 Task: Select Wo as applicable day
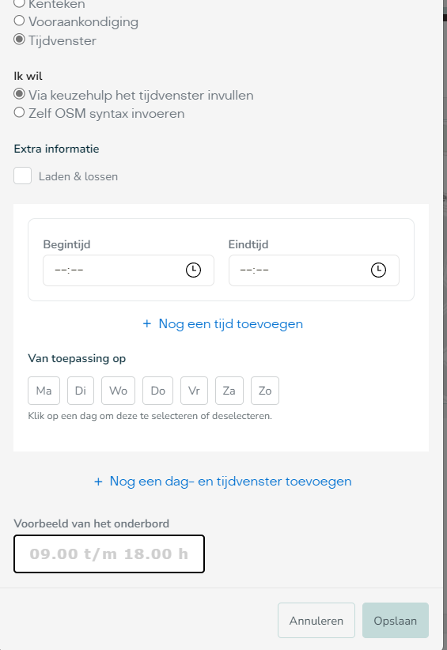[118, 391]
